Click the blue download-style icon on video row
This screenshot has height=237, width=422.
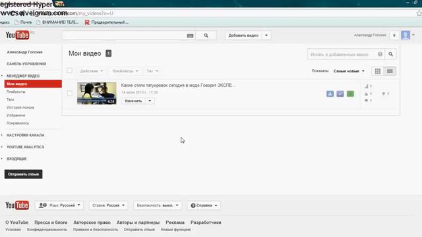pyautogui.click(x=330, y=93)
